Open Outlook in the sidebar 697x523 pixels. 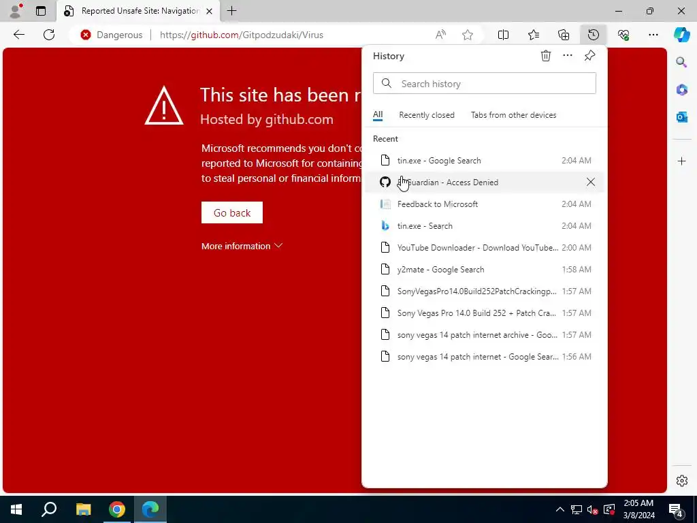point(681,117)
